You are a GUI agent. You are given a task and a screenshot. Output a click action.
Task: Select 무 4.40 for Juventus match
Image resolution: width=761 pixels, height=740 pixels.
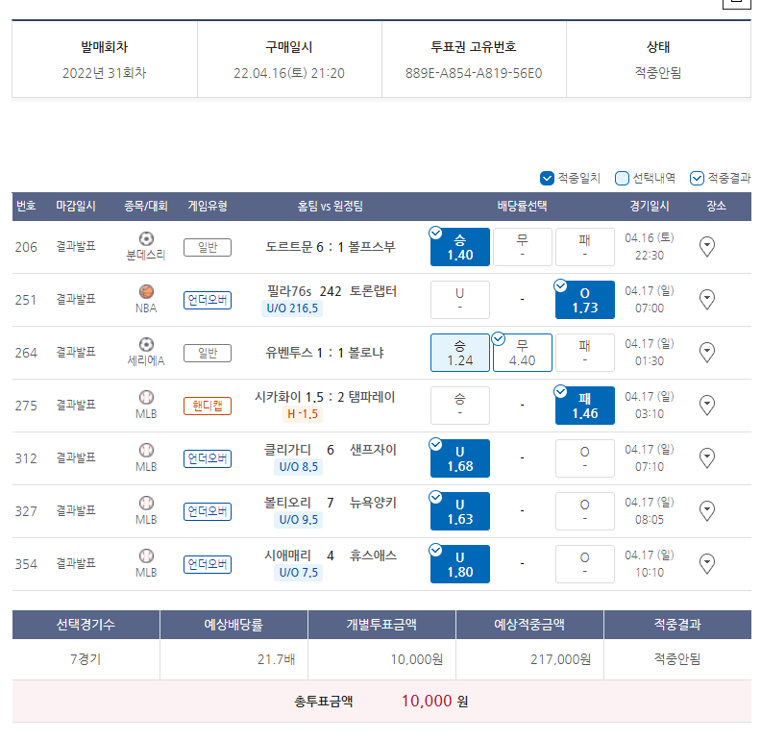pyautogui.click(x=522, y=353)
